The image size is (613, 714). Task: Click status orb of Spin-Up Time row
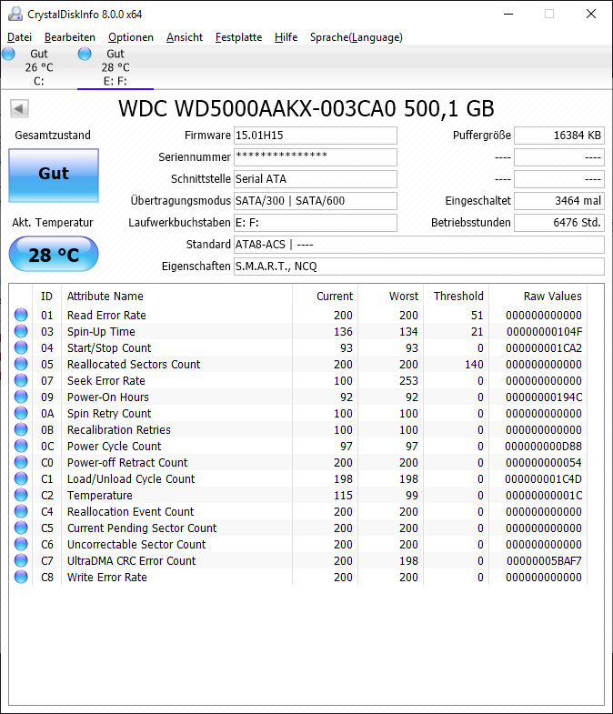tap(21, 331)
